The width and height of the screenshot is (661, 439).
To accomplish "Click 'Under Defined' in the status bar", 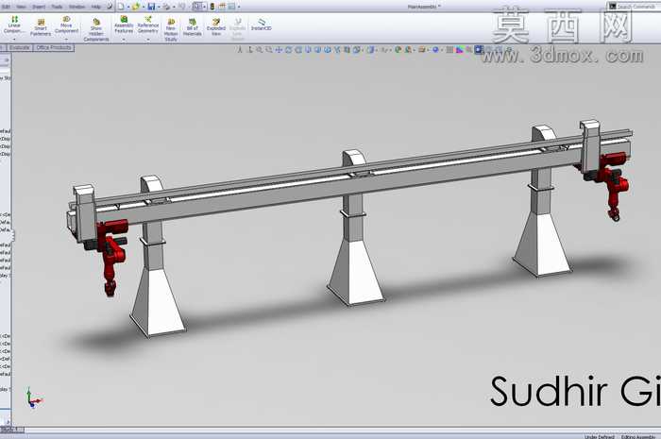I will tap(599, 436).
